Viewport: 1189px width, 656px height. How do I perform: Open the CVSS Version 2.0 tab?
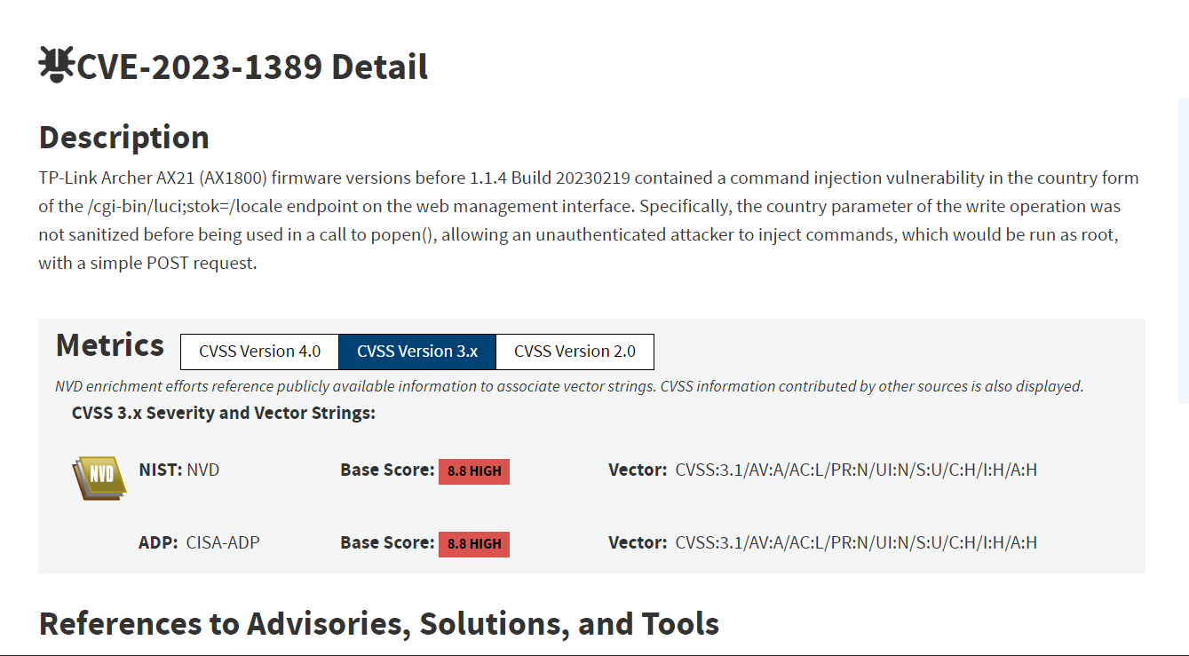click(x=575, y=352)
